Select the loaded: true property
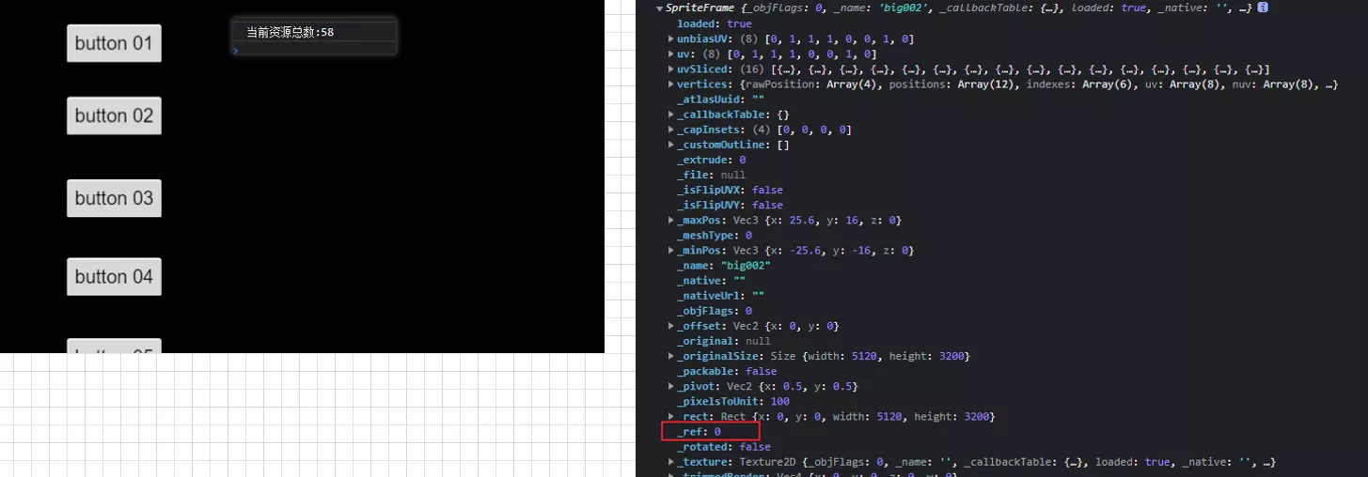 point(714,23)
